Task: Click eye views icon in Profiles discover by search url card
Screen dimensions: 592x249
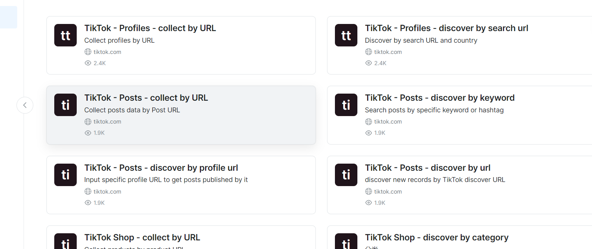Action: 369,63
